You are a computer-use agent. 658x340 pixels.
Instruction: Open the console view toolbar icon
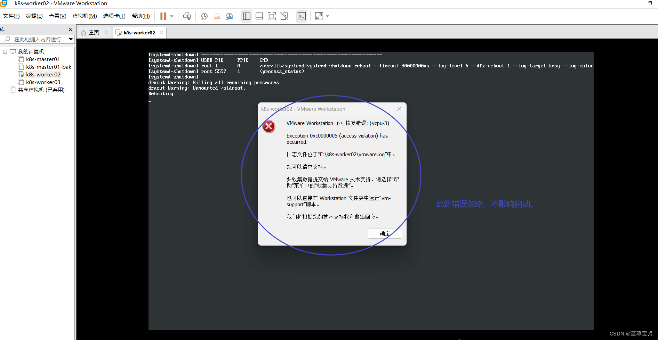[x=302, y=16]
